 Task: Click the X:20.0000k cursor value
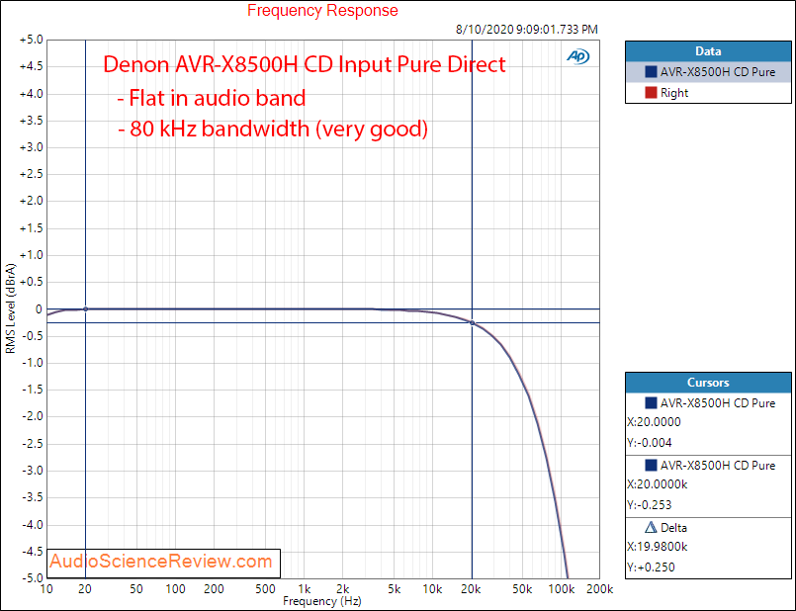[x=658, y=484]
